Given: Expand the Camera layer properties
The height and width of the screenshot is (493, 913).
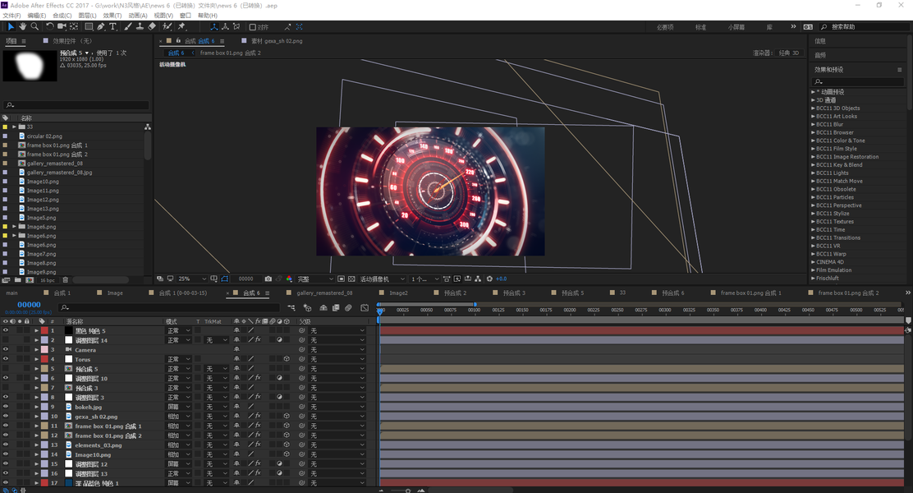Looking at the screenshot, I should click(x=36, y=350).
